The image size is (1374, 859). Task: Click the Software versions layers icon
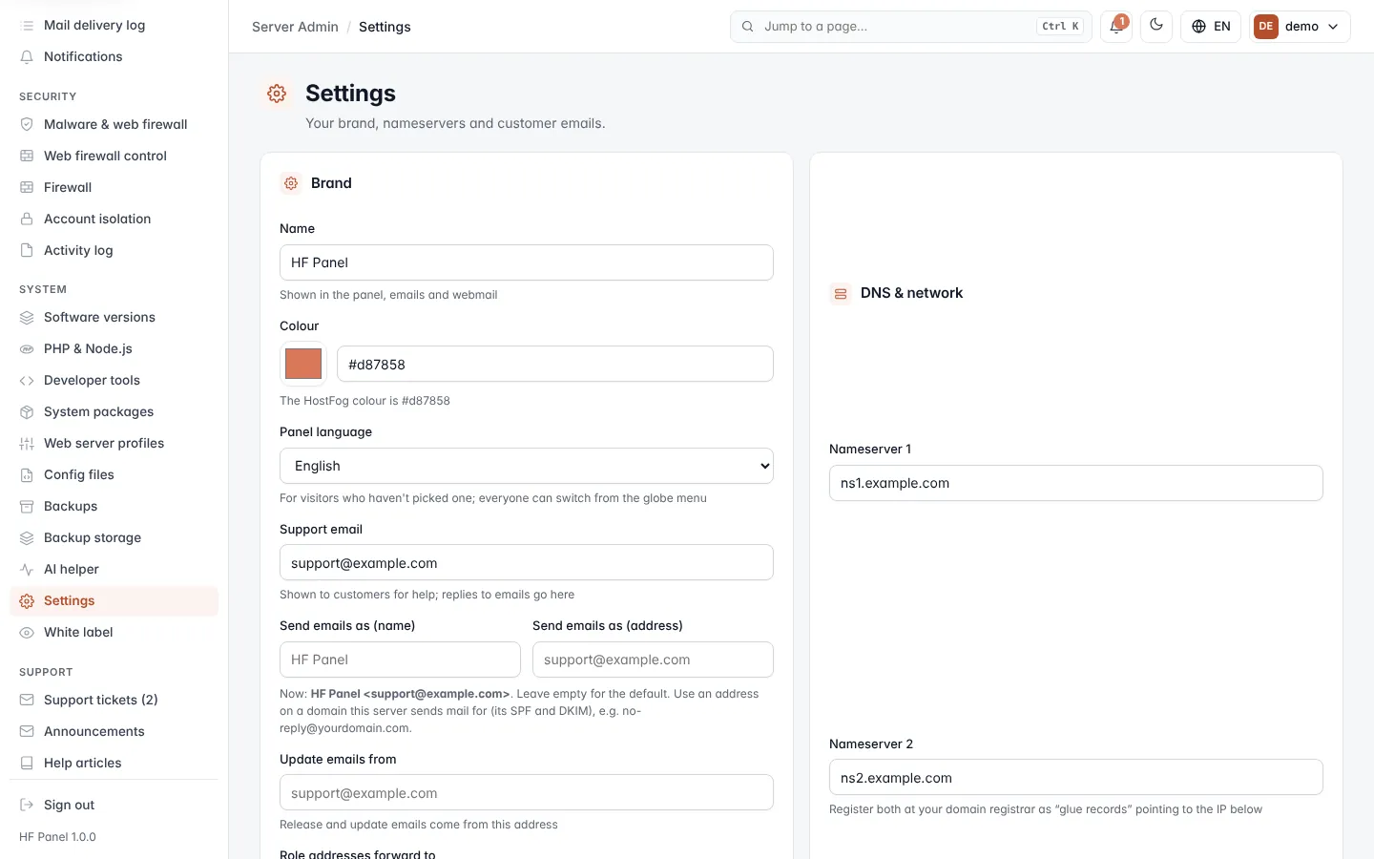27,317
